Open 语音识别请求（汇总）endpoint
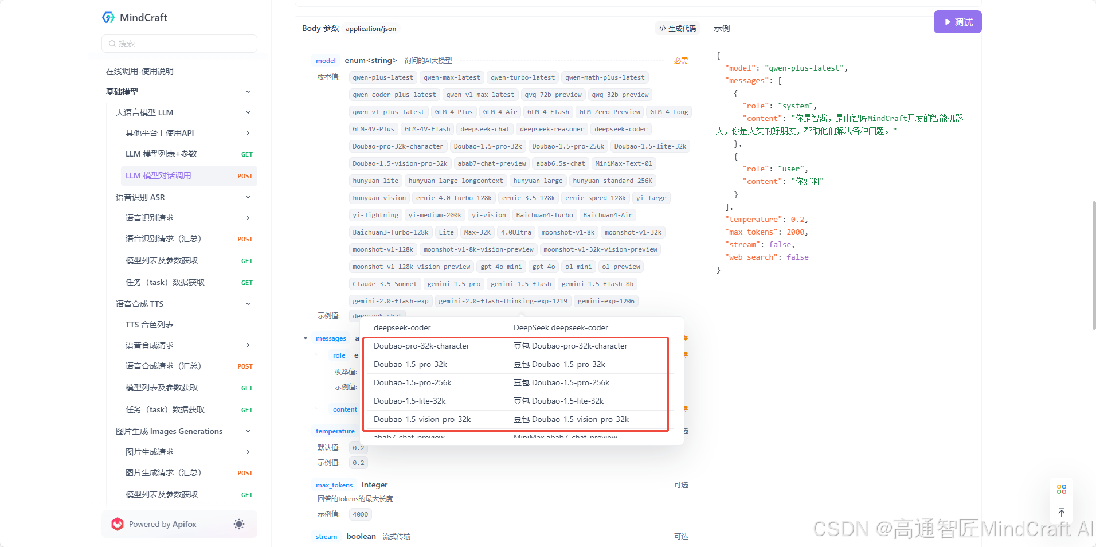This screenshot has width=1096, height=547. [189, 239]
